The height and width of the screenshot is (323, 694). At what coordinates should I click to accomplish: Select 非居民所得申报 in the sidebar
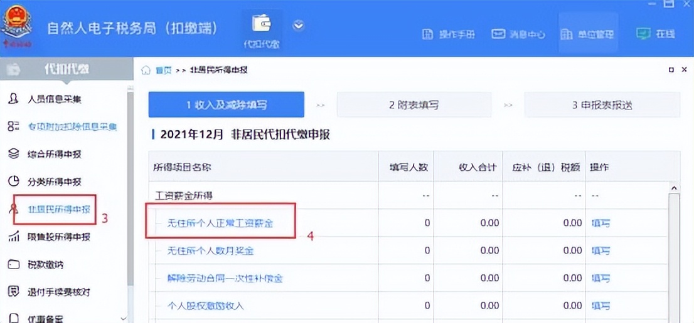click(x=58, y=209)
